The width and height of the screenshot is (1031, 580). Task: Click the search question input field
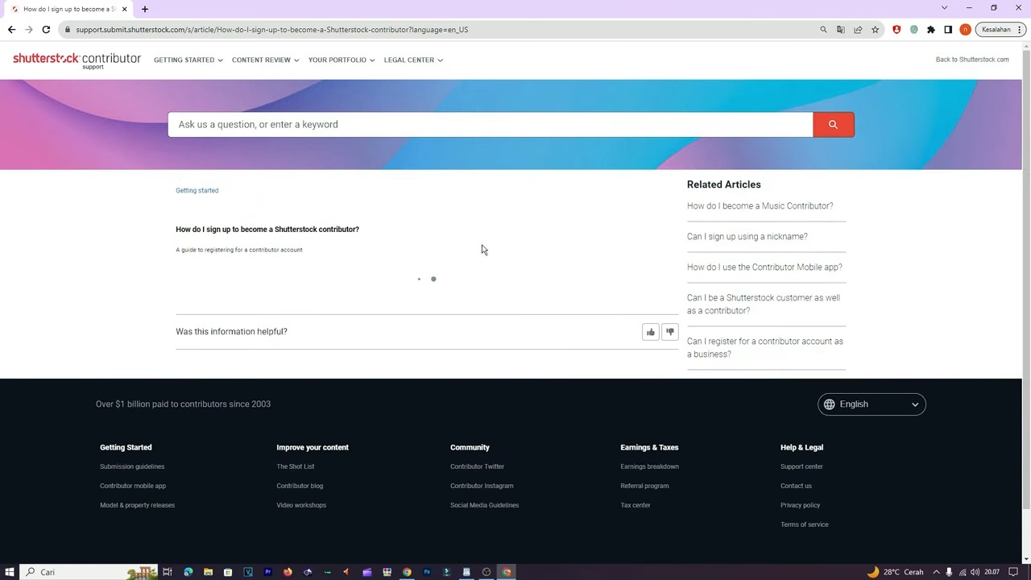pyautogui.click(x=490, y=125)
